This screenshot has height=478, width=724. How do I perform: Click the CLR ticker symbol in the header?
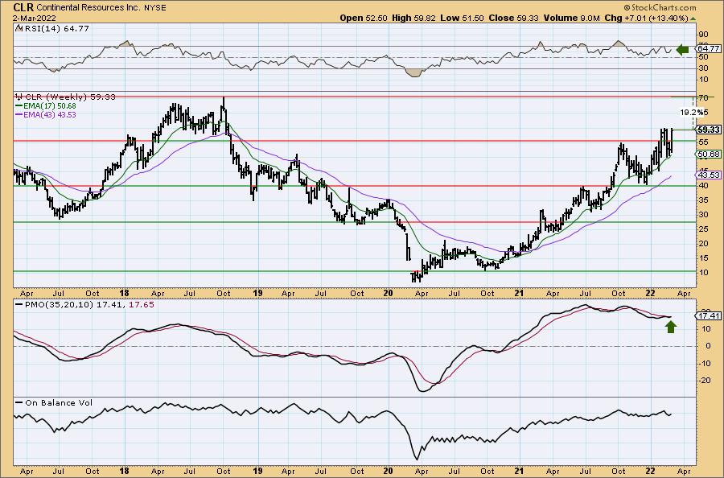coord(23,7)
